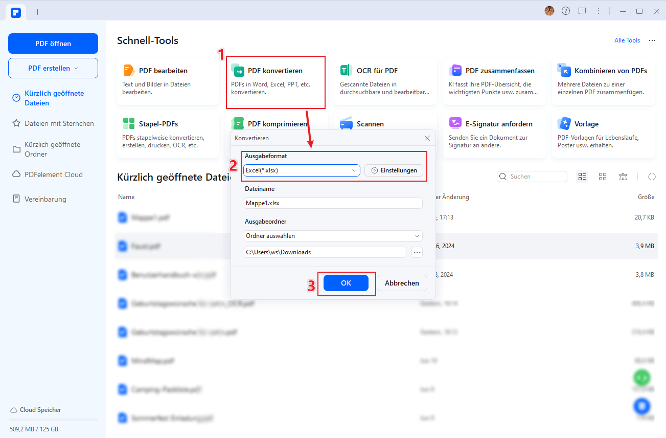Click the Abbrechen button
The image size is (666, 438).
point(402,283)
